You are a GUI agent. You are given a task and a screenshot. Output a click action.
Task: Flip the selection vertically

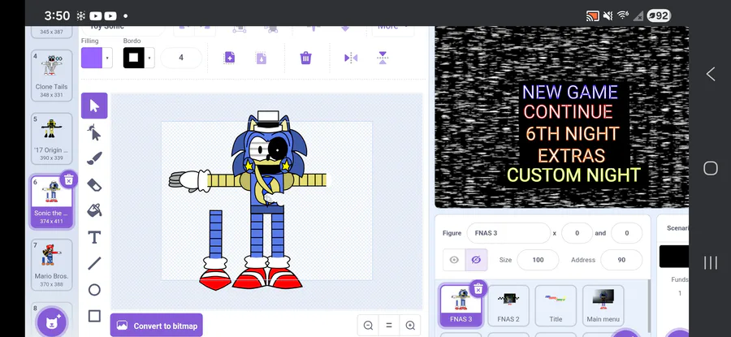[x=383, y=58]
